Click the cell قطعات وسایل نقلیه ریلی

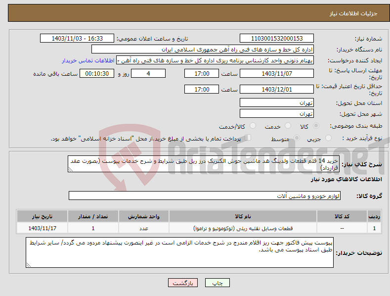click(x=243, y=228)
